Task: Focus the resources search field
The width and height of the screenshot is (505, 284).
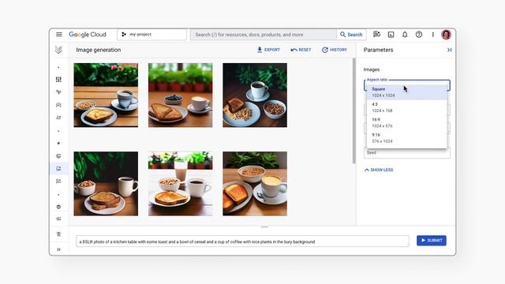Action: tap(264, 35)
